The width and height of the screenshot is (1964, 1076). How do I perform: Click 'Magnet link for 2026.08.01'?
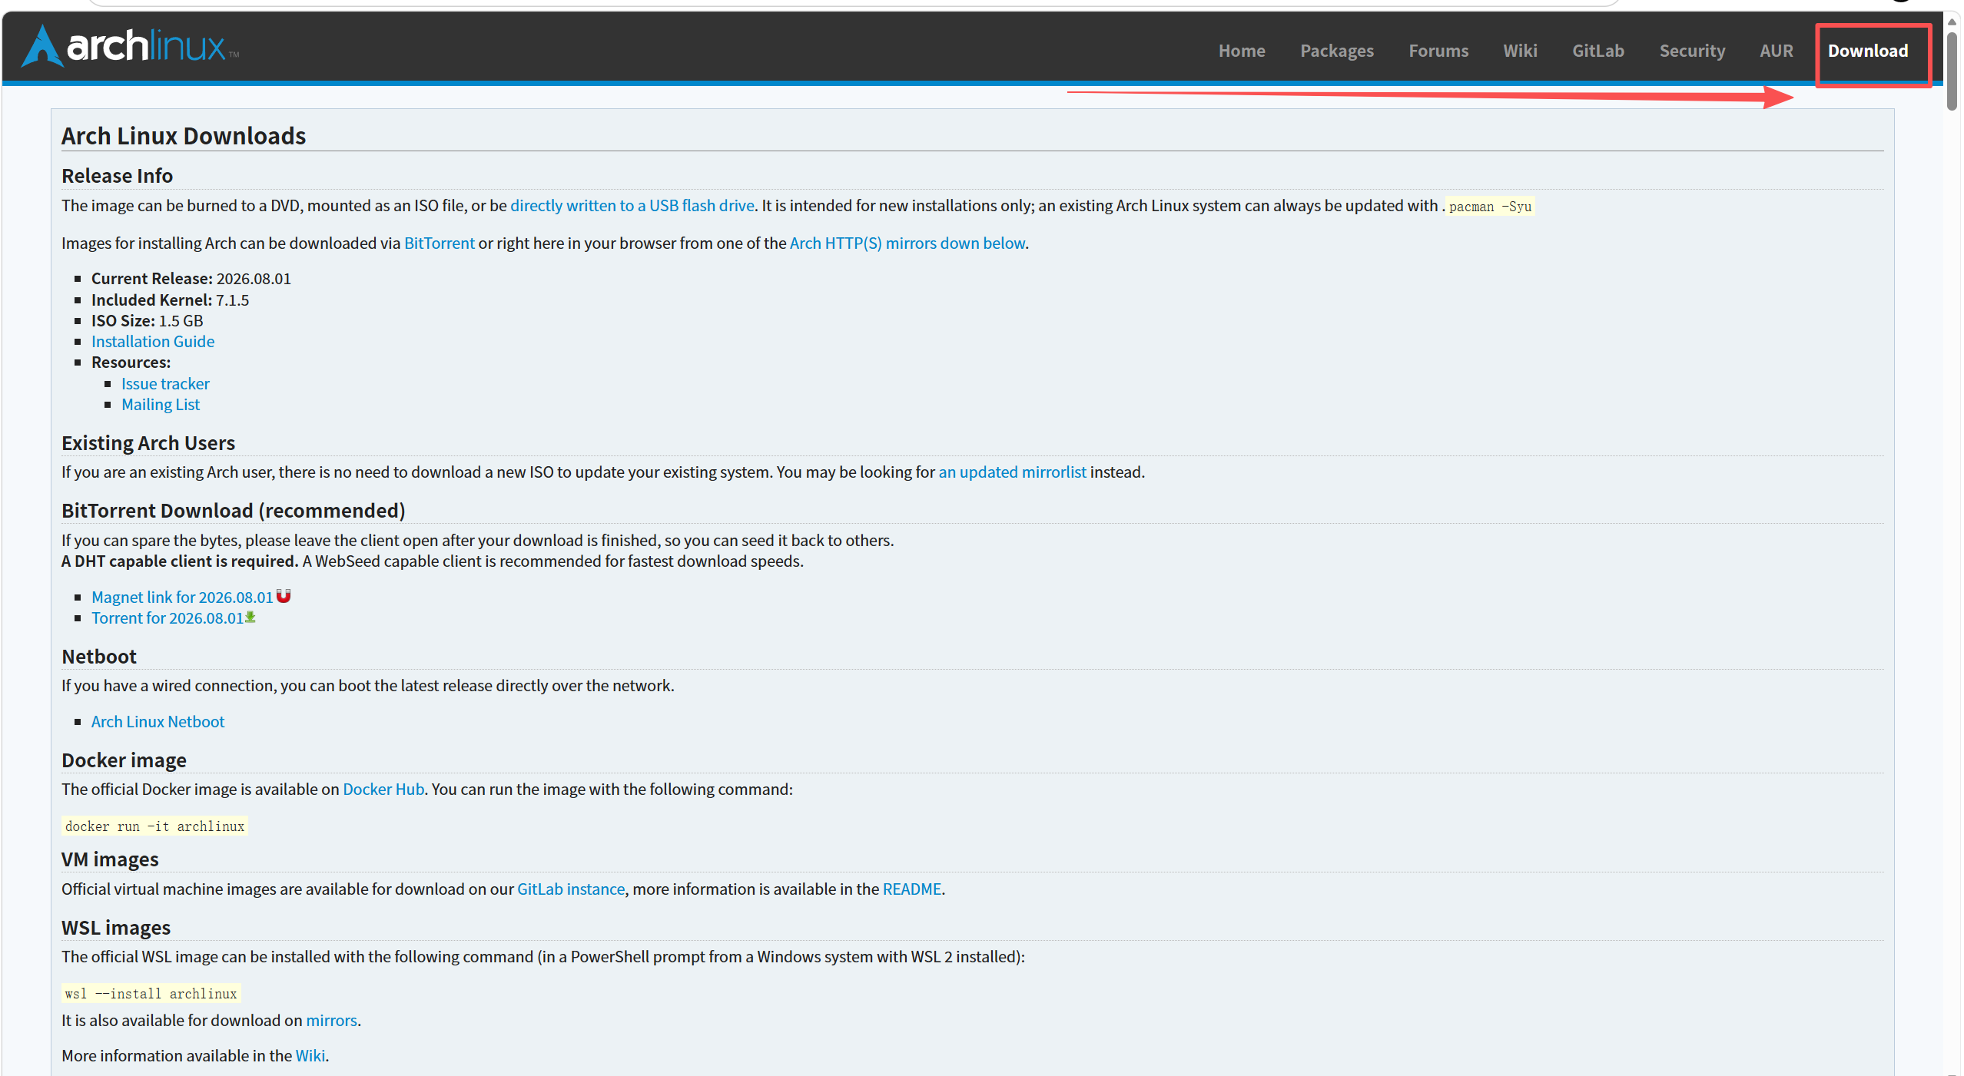[182, 598]
